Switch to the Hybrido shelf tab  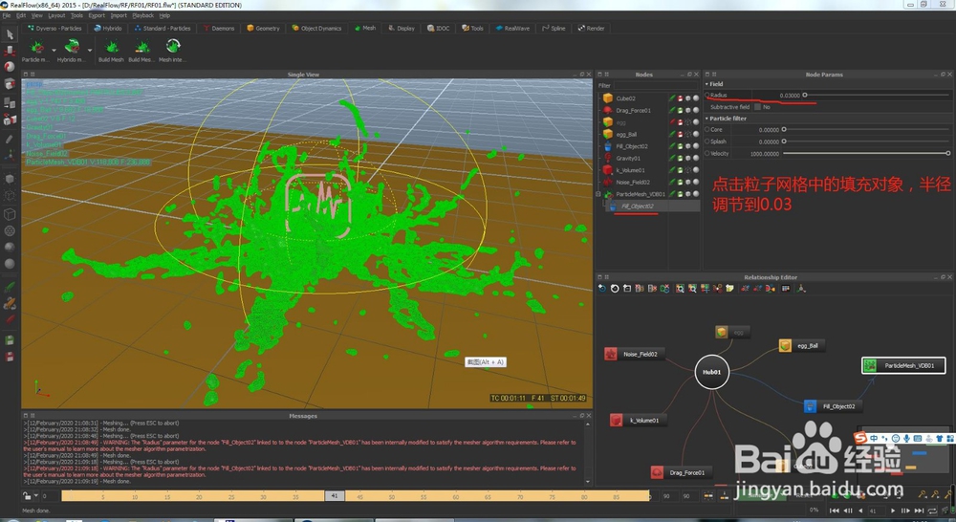[x=107, y=28]
